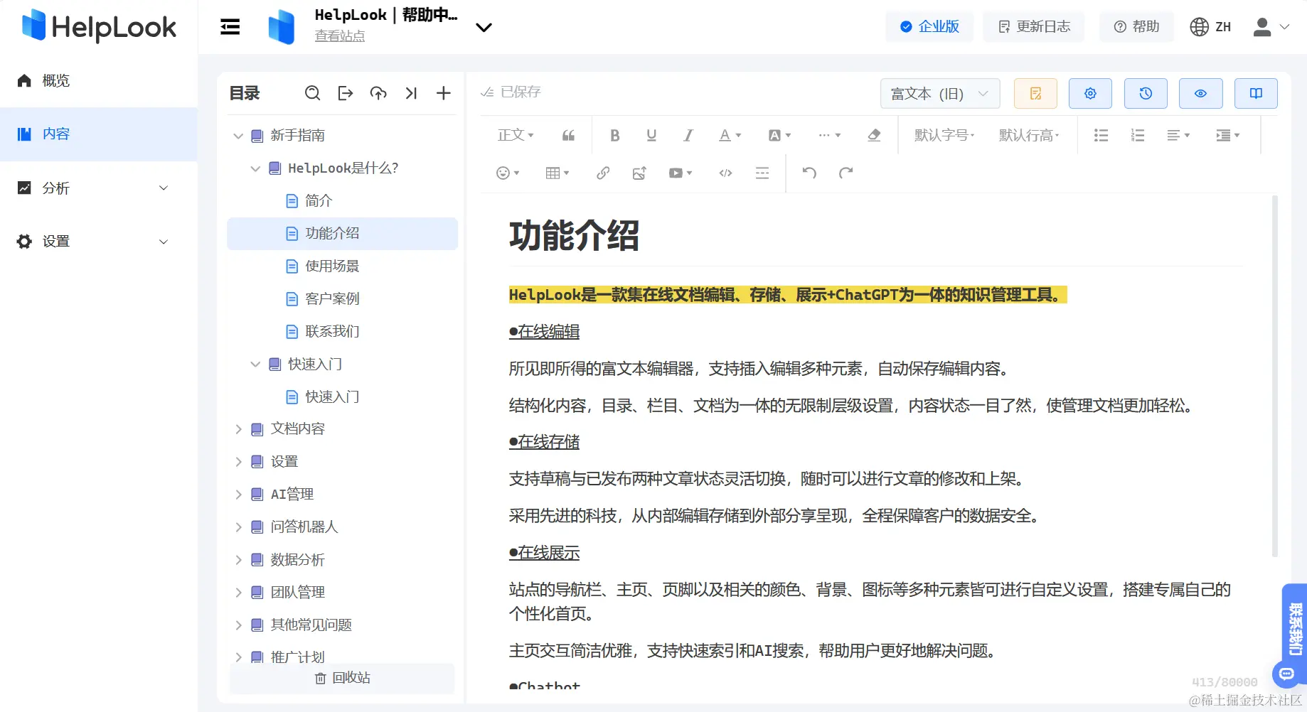This screenshot has height=712, width=1307.
Task: Collapse the left sidebar menu icon
Action: (x=230, y=27)
